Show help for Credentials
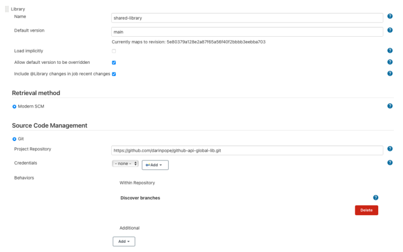Viewport: 403px width, 252px height. (x=390, y=162)
